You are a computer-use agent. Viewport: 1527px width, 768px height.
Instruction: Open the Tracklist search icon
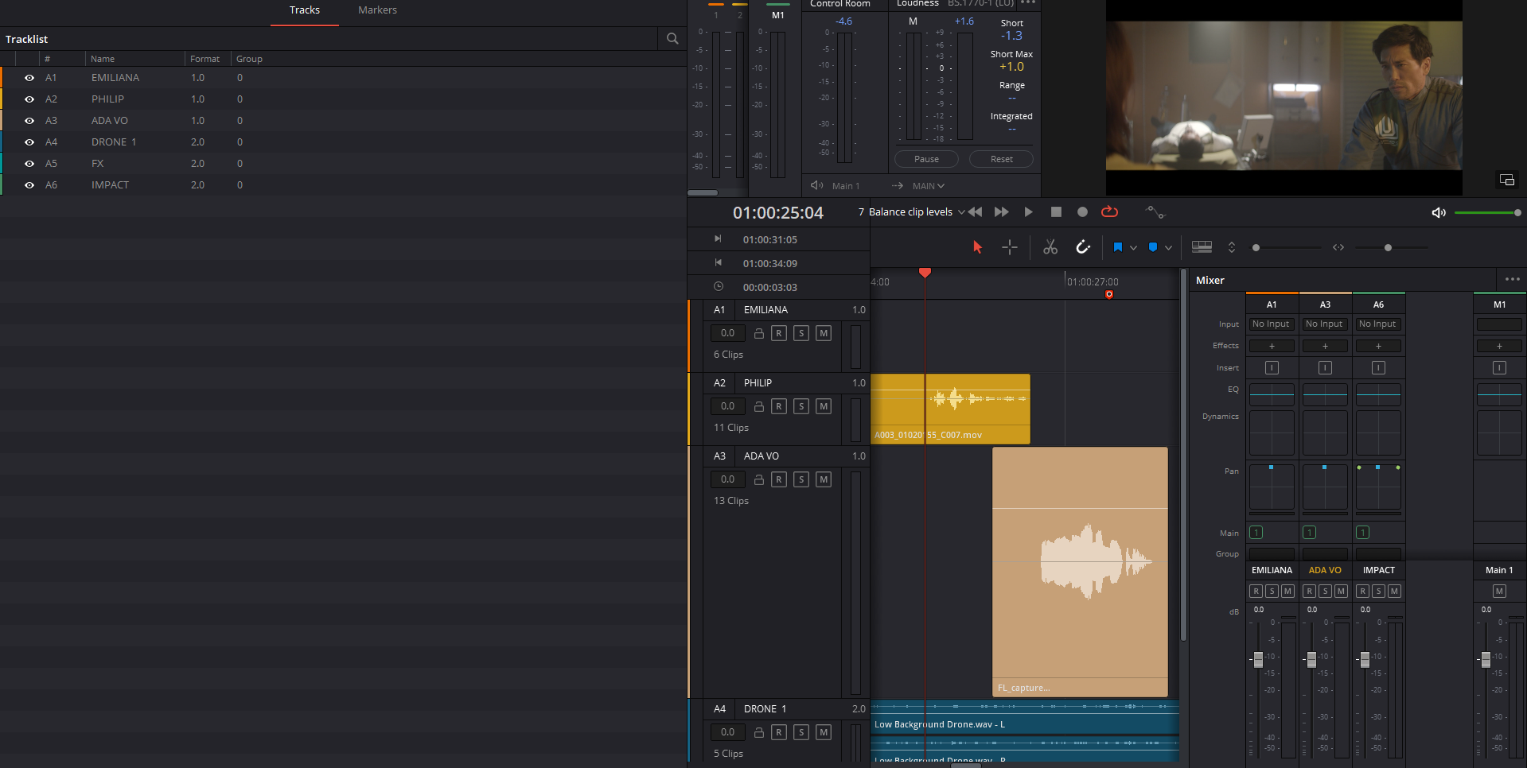tap(672, 38)
